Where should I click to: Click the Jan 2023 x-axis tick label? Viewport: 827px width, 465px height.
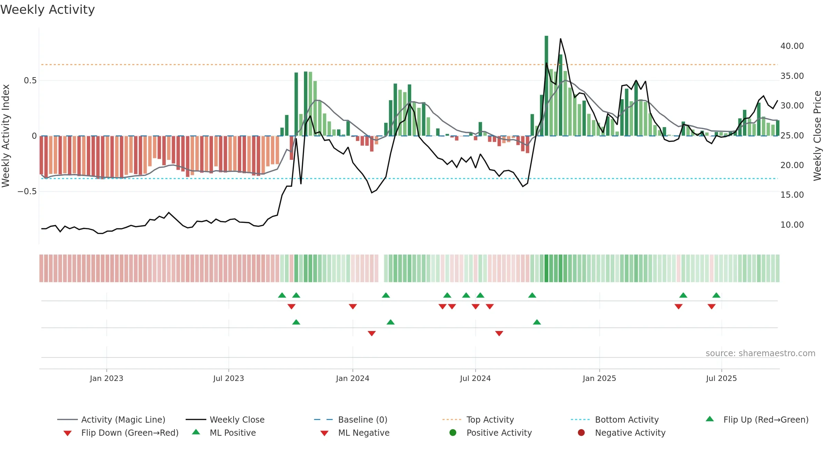coord(106,378)
